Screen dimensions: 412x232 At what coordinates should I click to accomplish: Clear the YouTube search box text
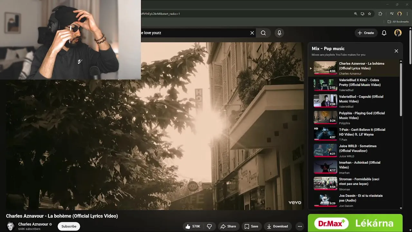[x=252, y=33]
